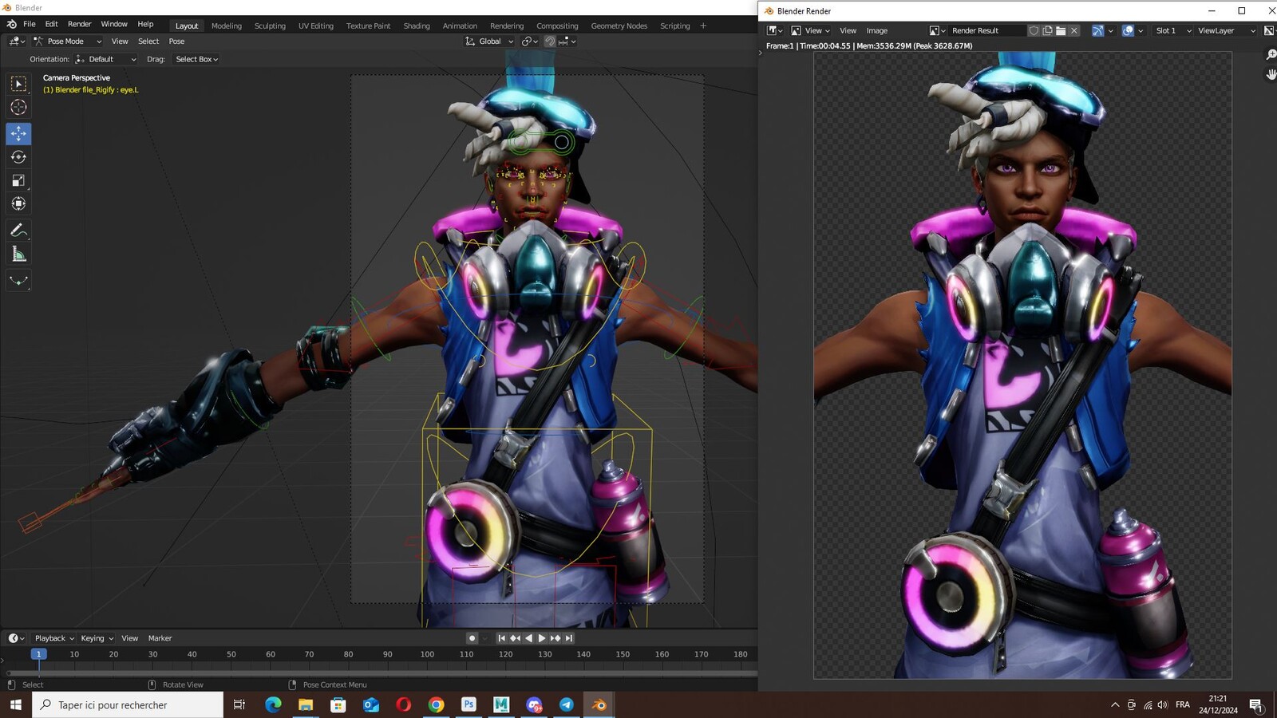Click the timeline horizontal scrollbar
Screen dimensions: 1277x718
(382, 674)
